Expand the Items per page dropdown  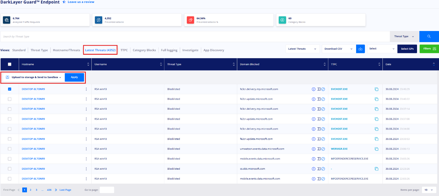pos(429,190)
